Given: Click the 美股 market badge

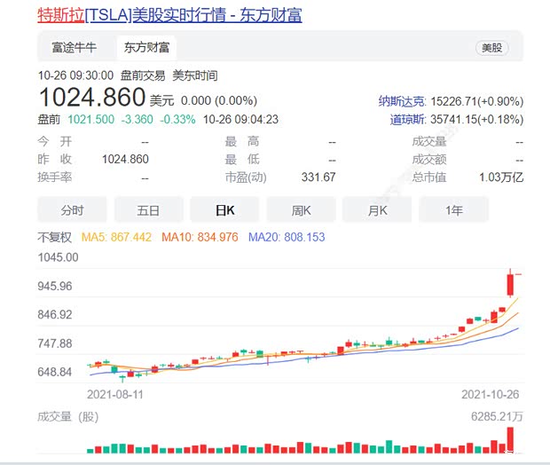Looking at the screenshot, I should click(491, 48).
